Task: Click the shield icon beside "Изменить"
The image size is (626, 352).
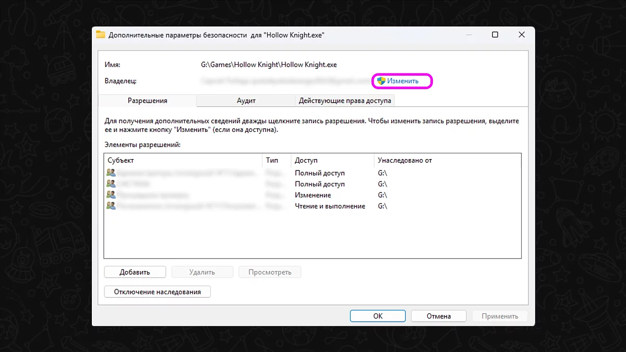Action: 380,81
